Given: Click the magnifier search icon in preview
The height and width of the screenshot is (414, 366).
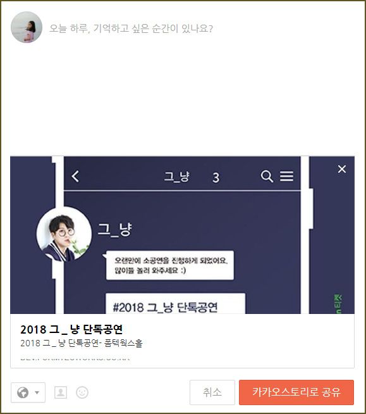Looking at the screenshot, I should point(267,176).
